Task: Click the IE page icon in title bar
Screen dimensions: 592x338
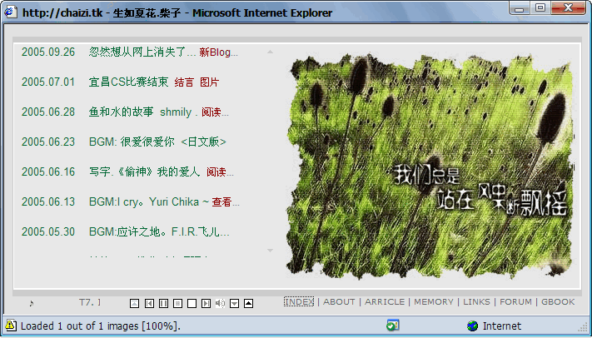Action: (x=11, y=12)
